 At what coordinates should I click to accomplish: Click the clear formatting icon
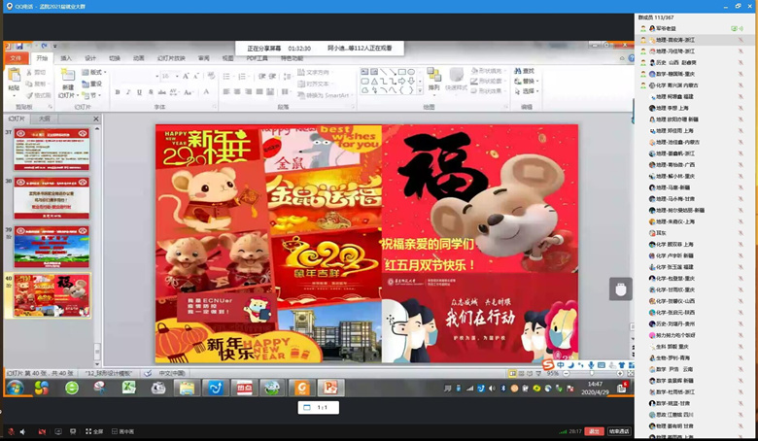211,77
